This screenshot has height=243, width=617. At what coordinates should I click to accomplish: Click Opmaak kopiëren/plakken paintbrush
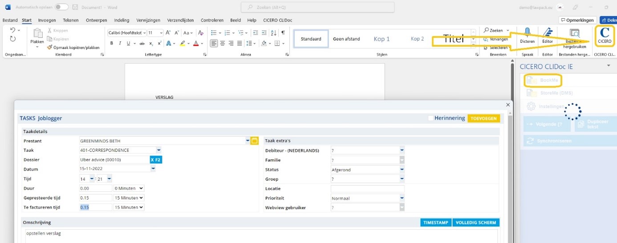tap(73, 47)
